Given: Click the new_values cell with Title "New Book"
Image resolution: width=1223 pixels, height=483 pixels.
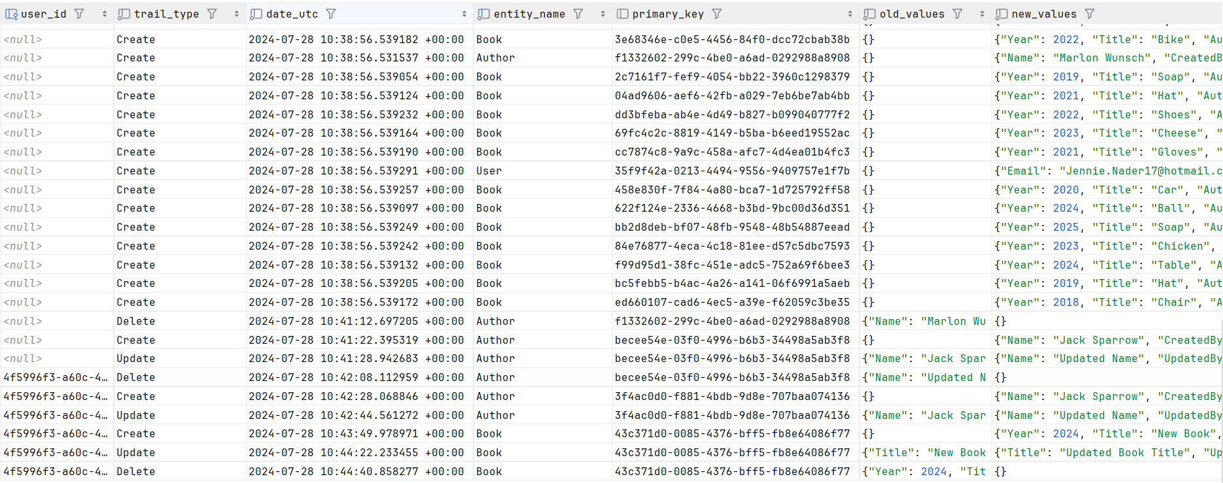Looking at the screenshot, I should (x=1107, y=433).
